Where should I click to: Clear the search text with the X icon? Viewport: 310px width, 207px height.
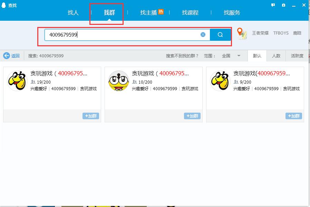coord(203,35)
